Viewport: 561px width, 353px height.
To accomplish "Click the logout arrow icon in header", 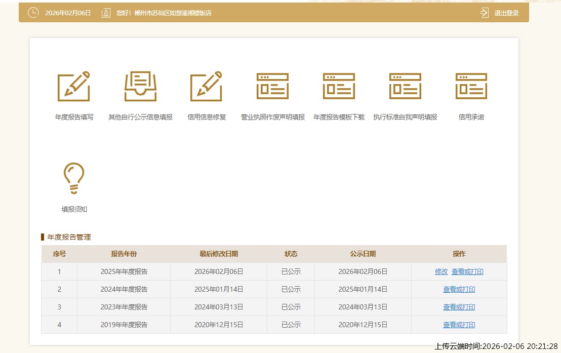I will pyautogui.click(x=485, y=13).
